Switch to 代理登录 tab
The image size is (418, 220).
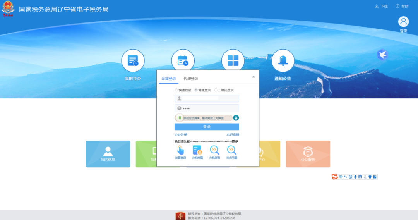(191, 79)
